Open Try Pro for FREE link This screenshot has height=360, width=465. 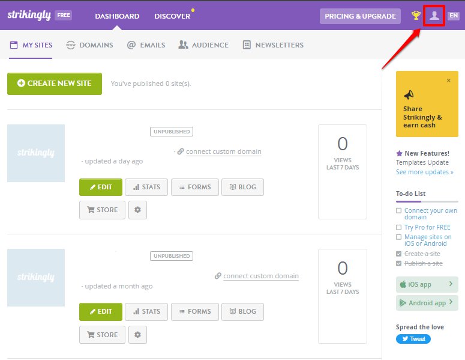coord(427,228)
